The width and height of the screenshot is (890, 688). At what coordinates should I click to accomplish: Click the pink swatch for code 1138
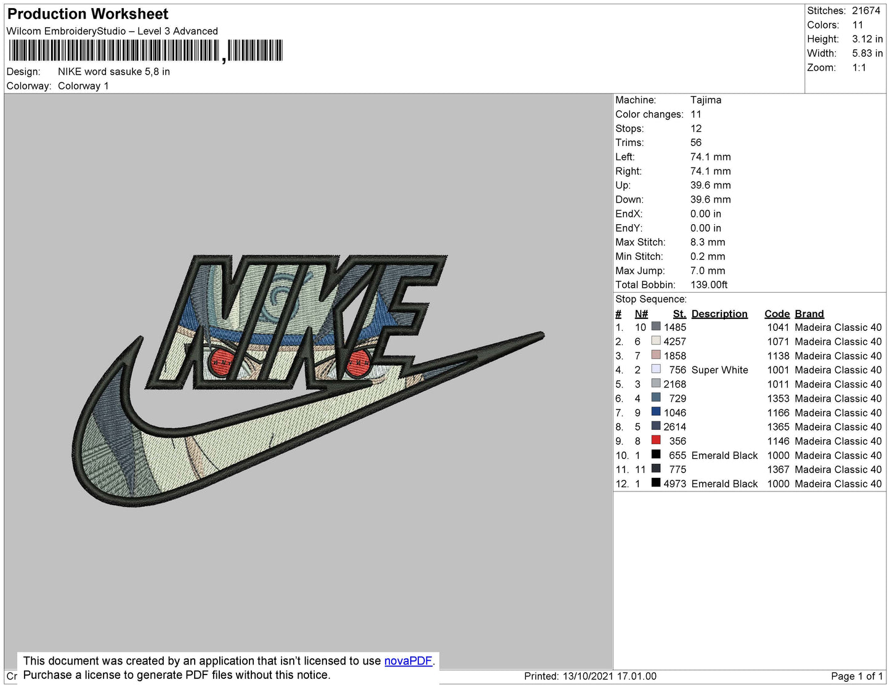click(656, 355)
